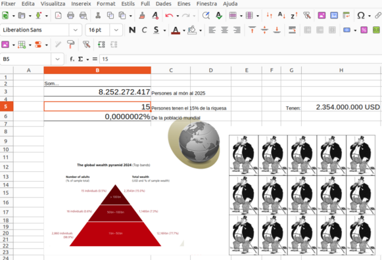Screen dimensions: 382x260
Task: Click the Save document icon
Action: pyautogui.click(x=38, y=16)
